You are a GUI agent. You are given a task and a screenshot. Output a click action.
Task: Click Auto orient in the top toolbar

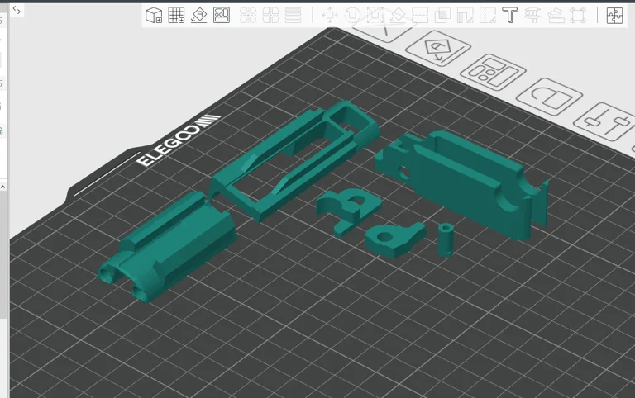(198, 15)
